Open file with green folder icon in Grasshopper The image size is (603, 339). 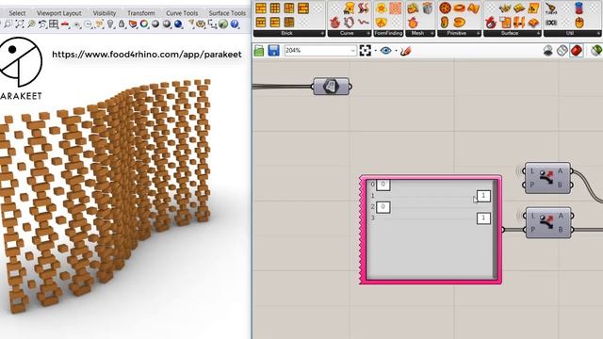259,50
